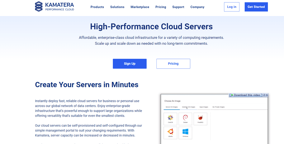
Task: Close the Download this video bar
Action: 267,95
